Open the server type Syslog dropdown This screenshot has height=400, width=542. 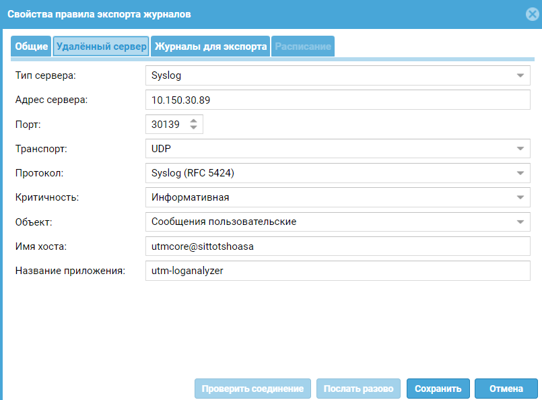coord(337,75)
